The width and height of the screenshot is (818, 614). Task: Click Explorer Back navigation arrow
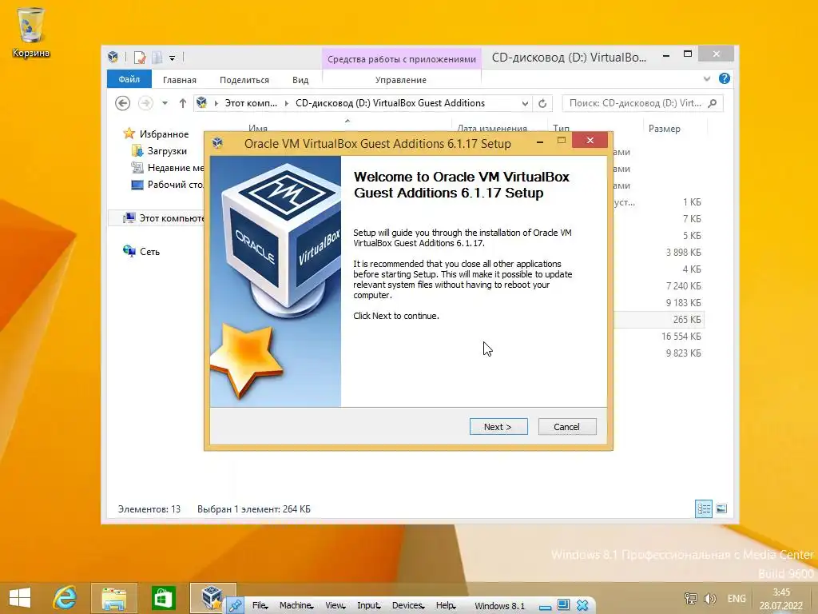pyautogui.click(x=122, y=103)
